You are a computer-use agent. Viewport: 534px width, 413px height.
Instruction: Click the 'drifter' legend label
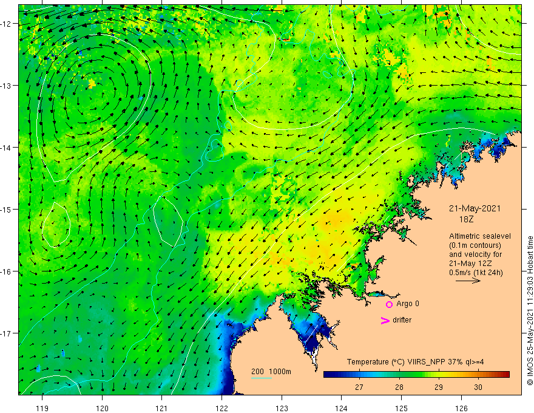point(402,320)
